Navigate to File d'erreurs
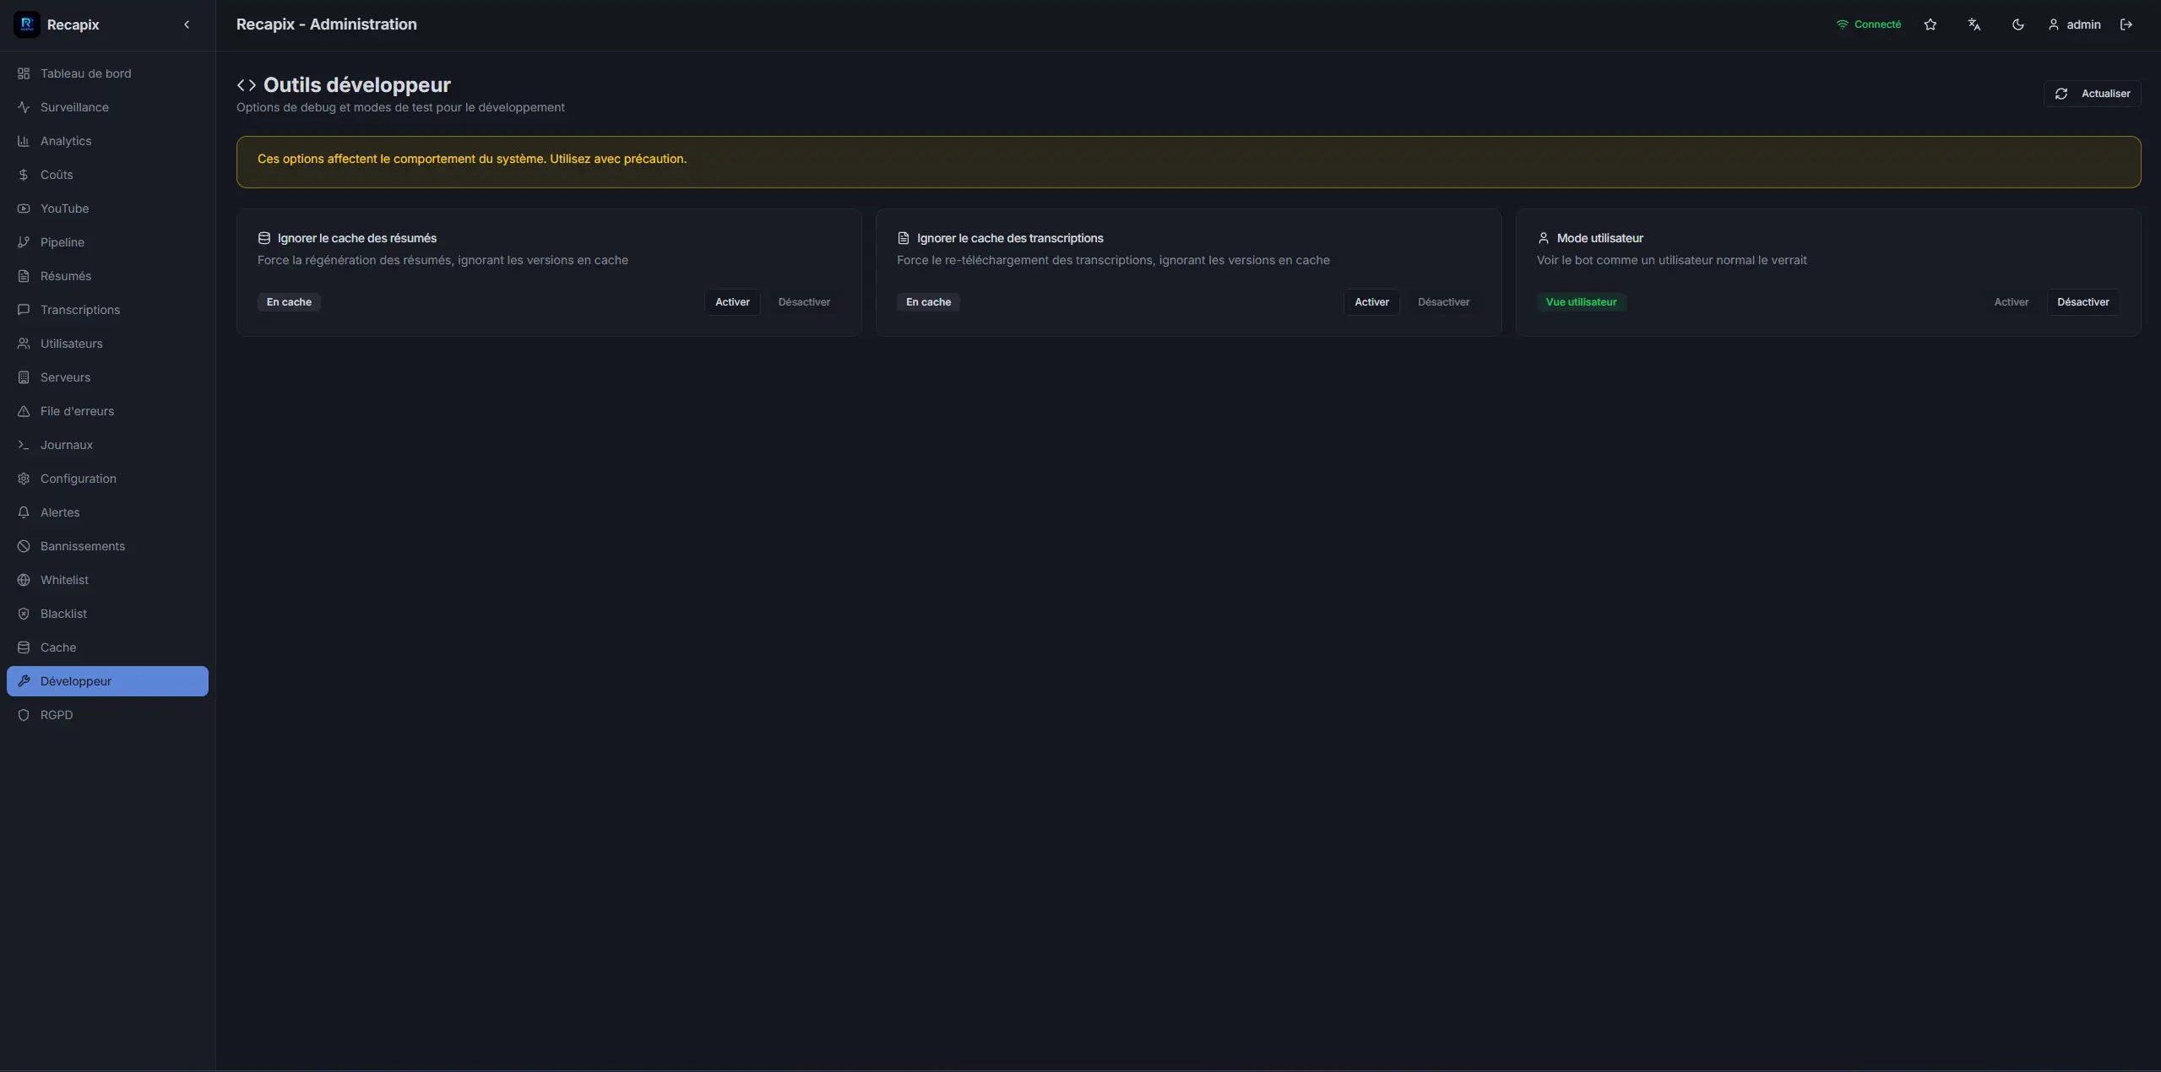This screenshot has height=1072, width=2161. [x=77, y=411]
